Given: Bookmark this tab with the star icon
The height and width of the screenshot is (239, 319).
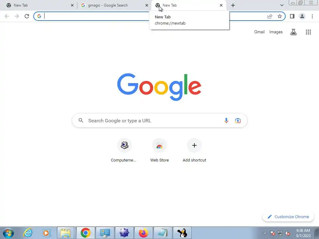Looking at the screenshot, I should (x=280, y=16).
